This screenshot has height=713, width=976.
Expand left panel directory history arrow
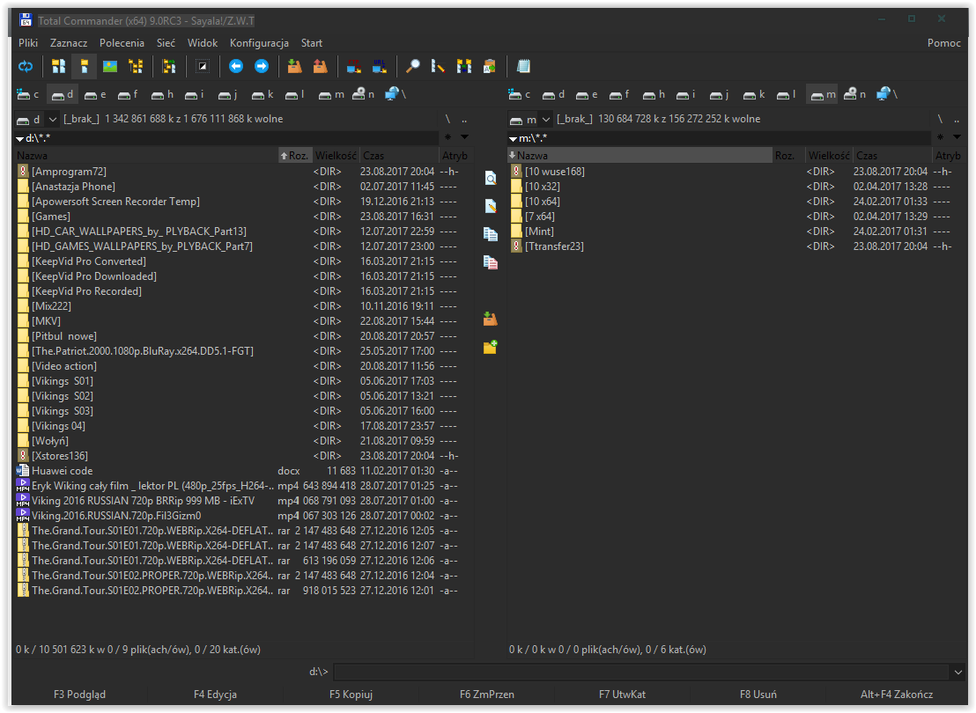pos(464,136)
